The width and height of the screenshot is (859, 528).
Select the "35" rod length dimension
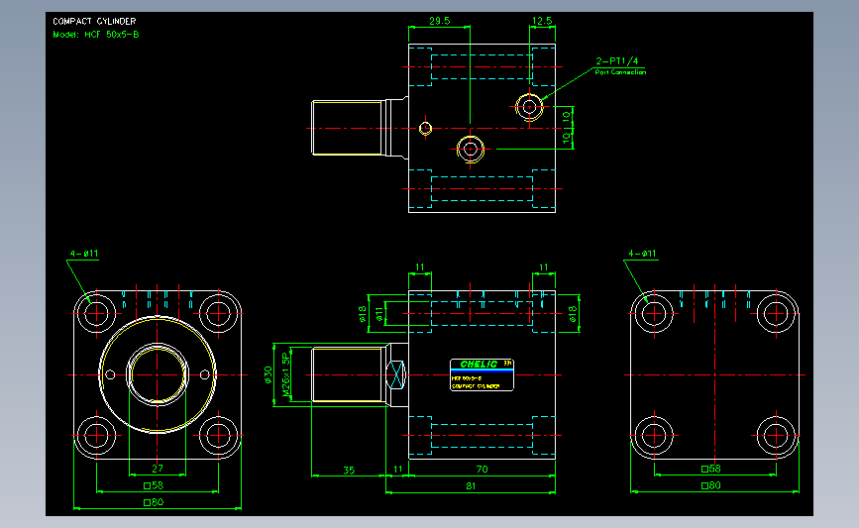349,470
